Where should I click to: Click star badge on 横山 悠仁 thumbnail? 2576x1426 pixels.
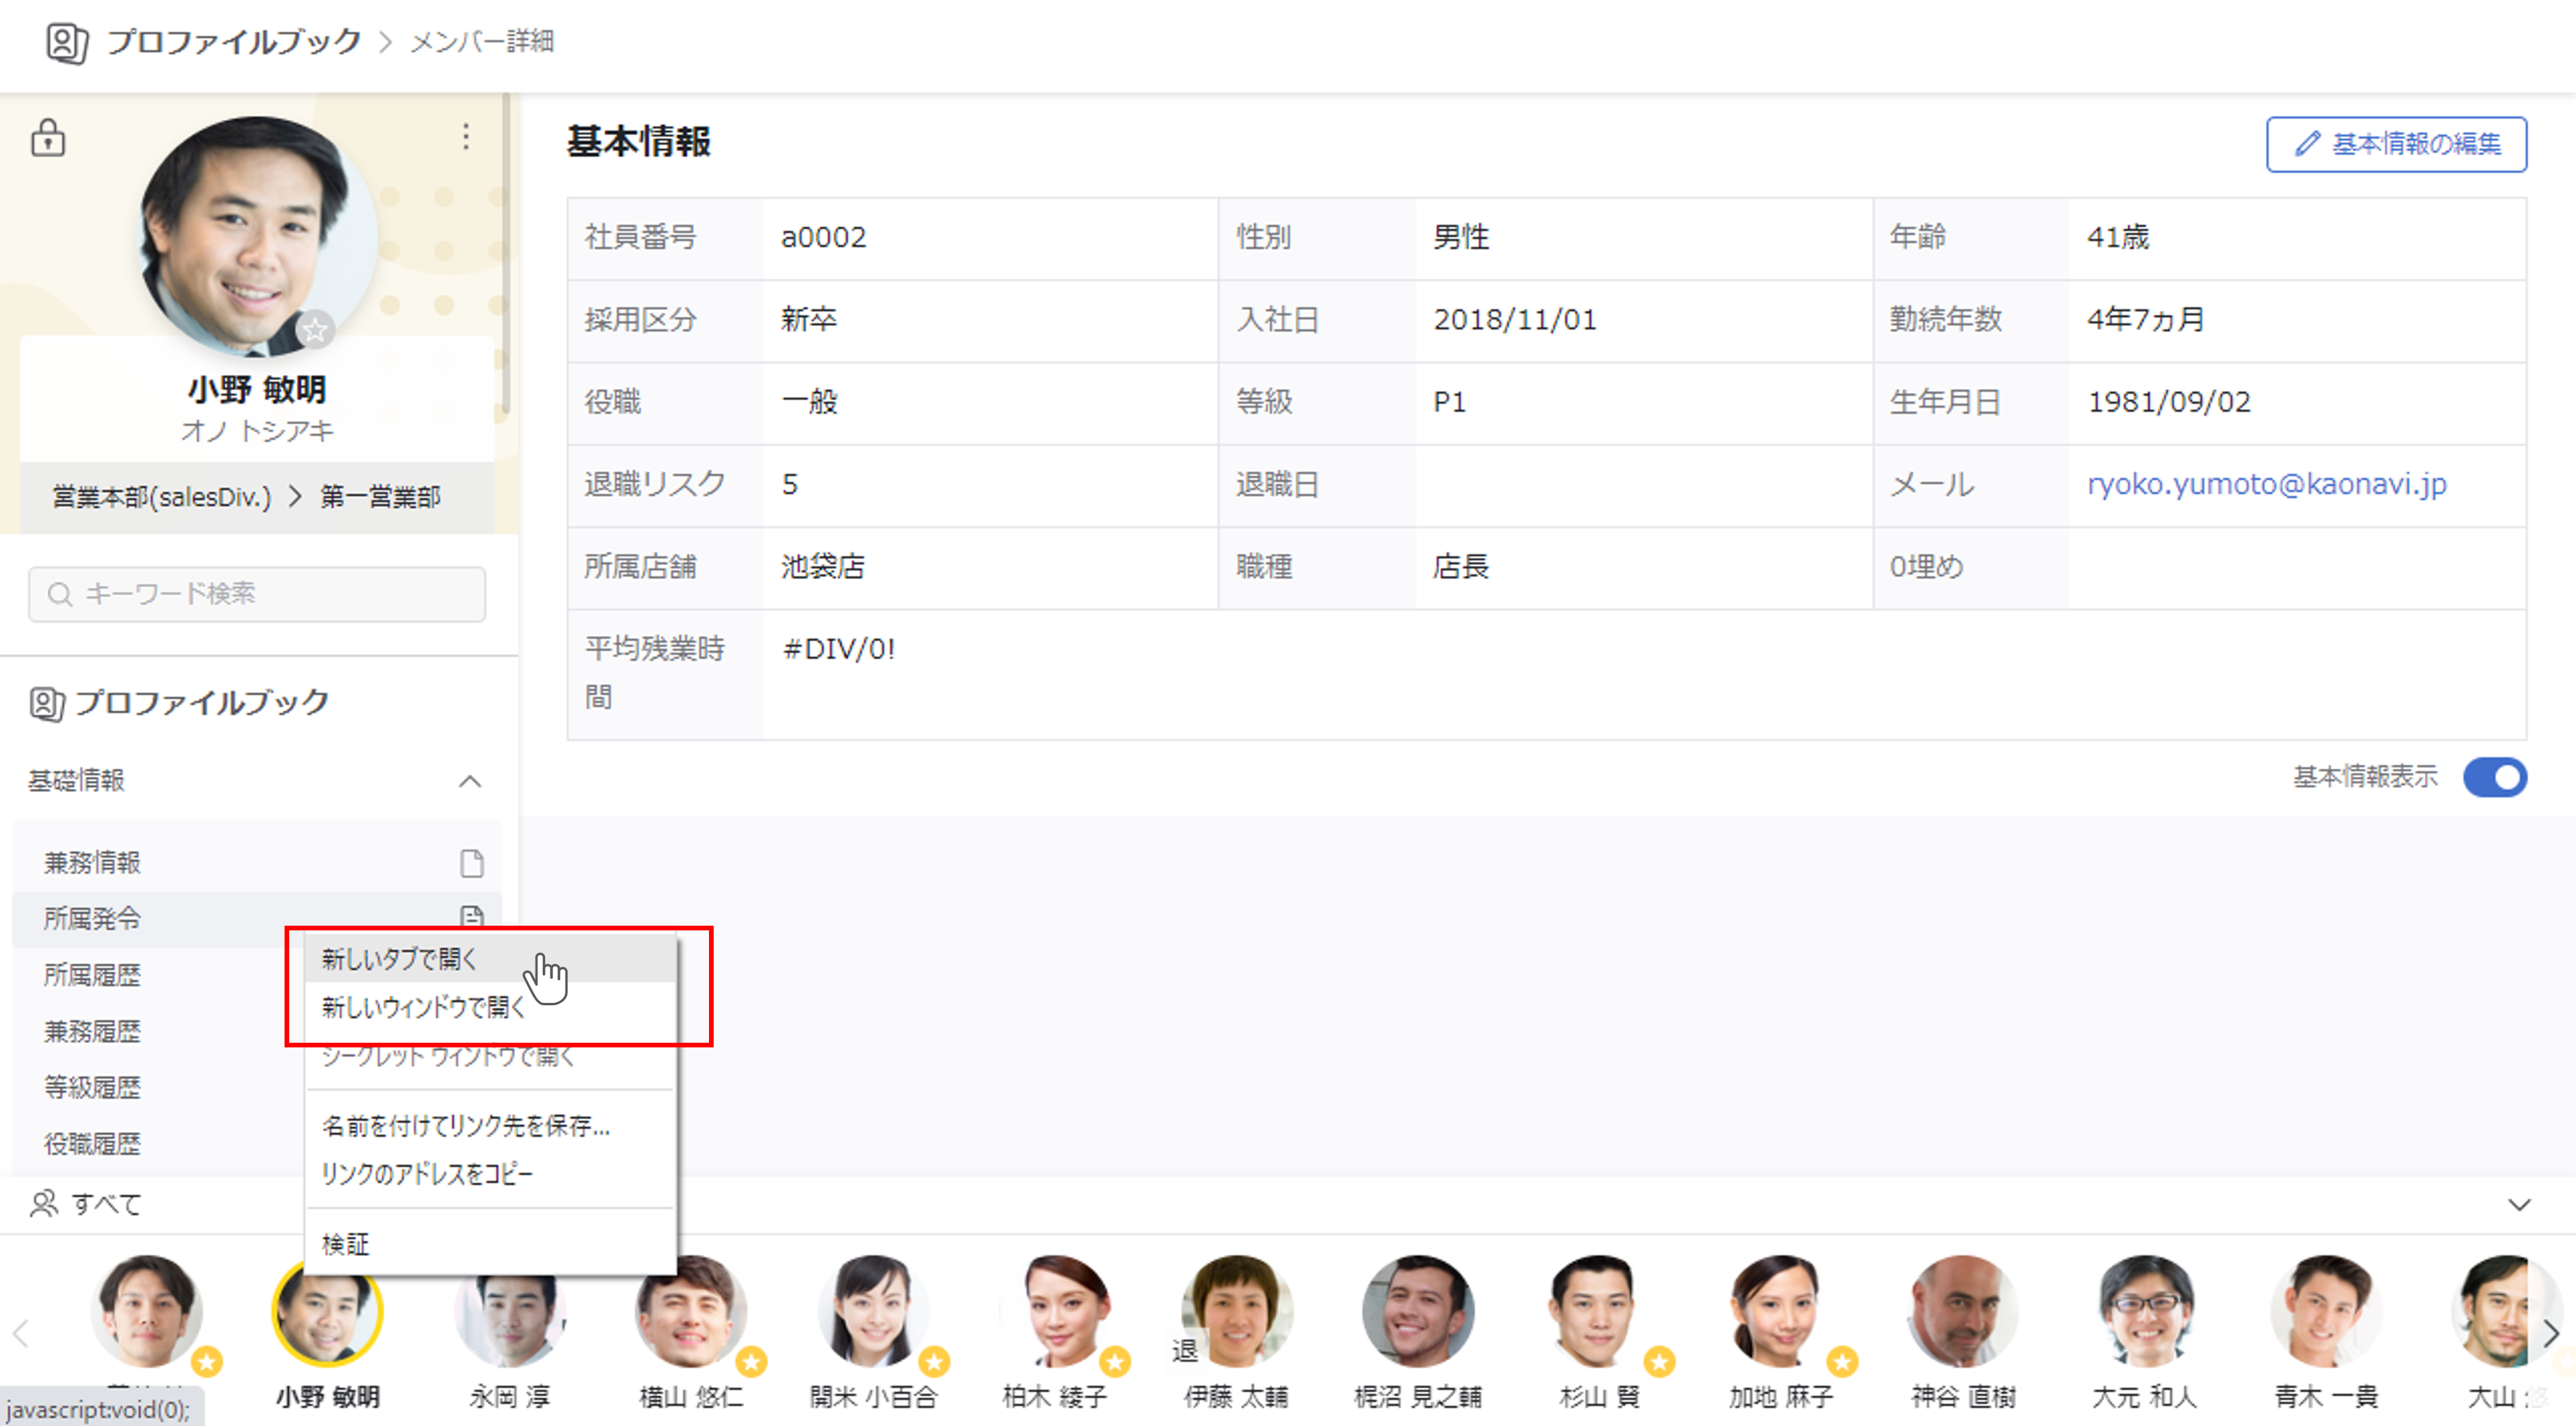(x=751, y=1361)
